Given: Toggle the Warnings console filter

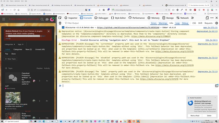Looking at the screenshot, I should point(163,23).
